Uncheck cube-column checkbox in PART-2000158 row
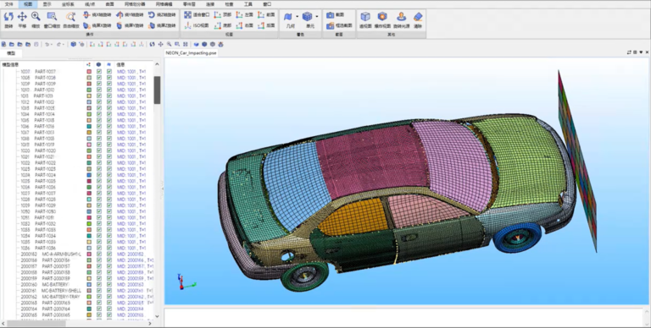Screen dimensions: 651x328 pyautogui.click(x=99, y=272)
